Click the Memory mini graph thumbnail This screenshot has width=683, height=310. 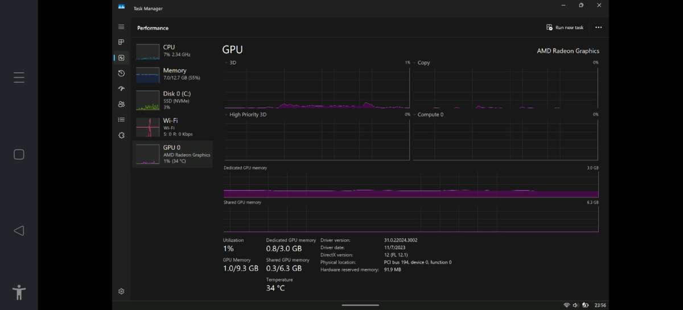coord(147,75)
